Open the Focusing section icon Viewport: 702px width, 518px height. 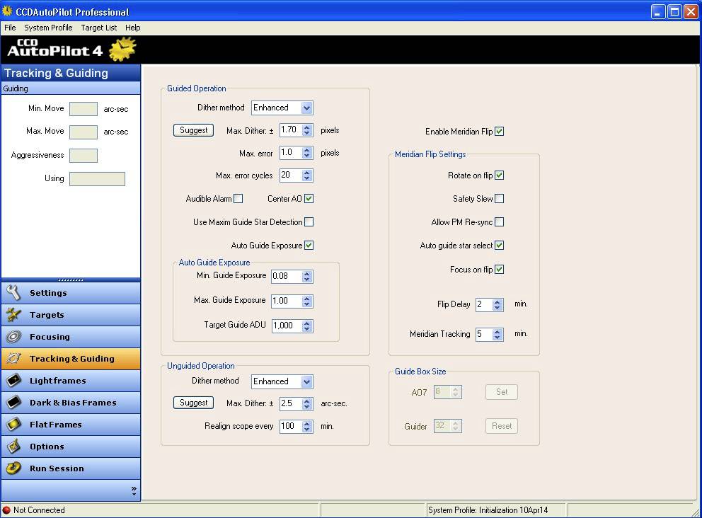tap(14, 338)
